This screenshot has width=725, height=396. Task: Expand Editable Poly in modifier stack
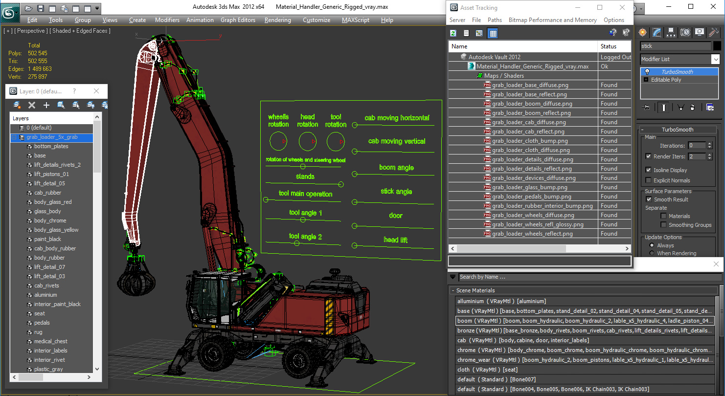point(646,80)
